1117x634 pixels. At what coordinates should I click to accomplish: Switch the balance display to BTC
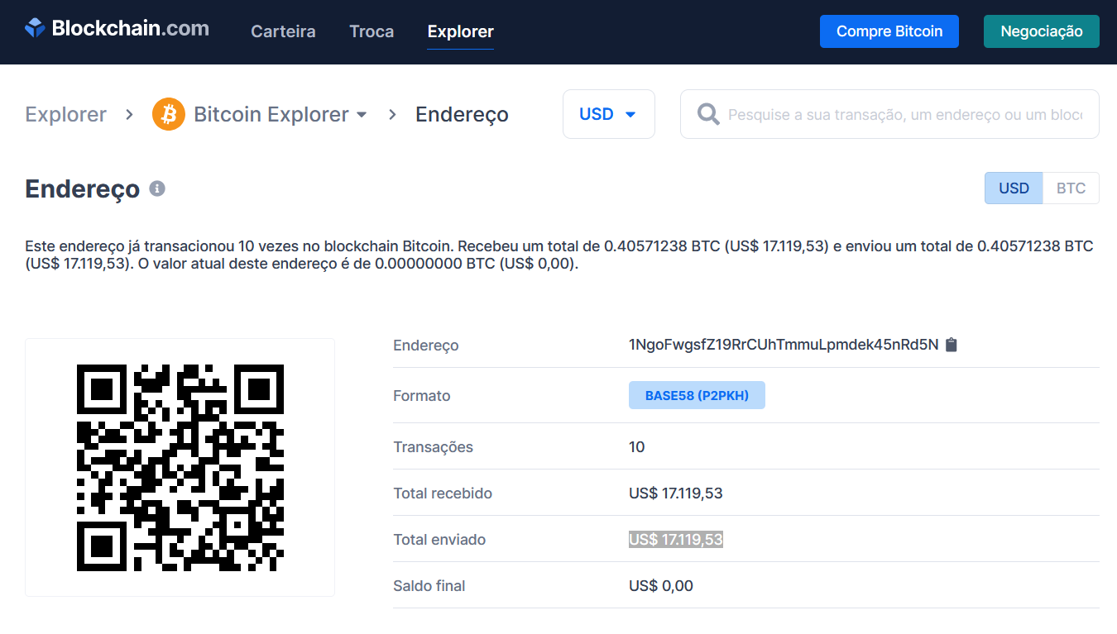point(1070,188)
